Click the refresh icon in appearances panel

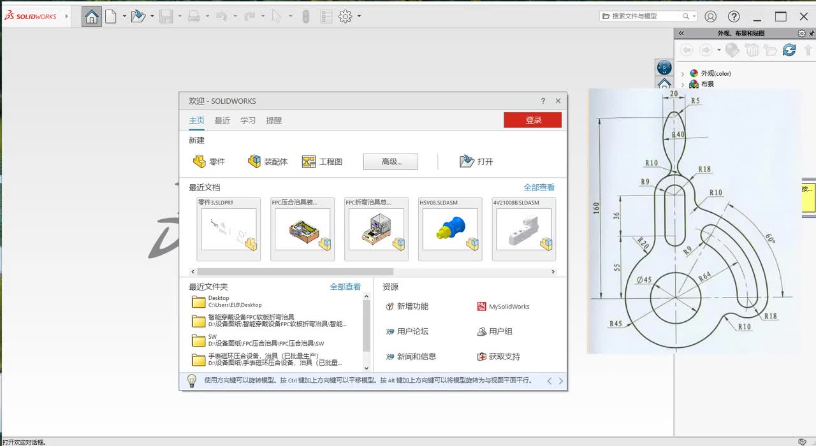click(789, 50)
